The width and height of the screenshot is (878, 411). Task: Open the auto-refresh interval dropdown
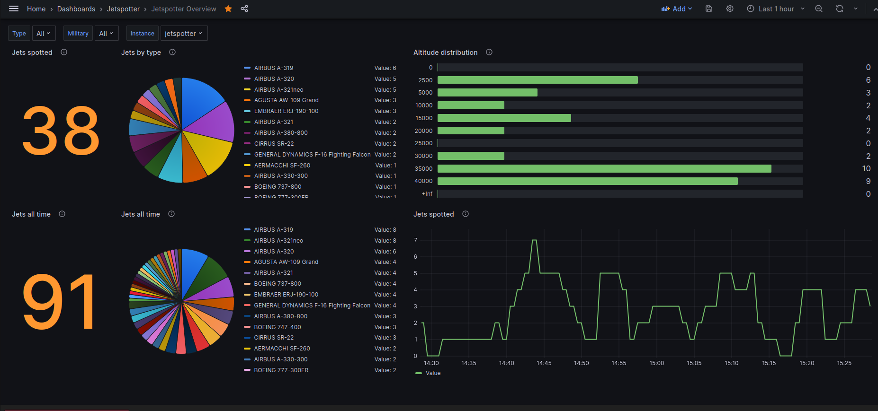point(856,9)
